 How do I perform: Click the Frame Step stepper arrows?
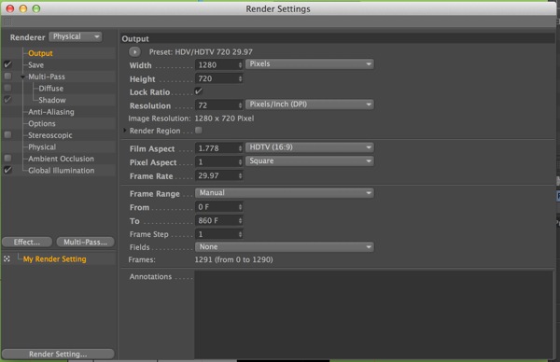tap(240, 234)
